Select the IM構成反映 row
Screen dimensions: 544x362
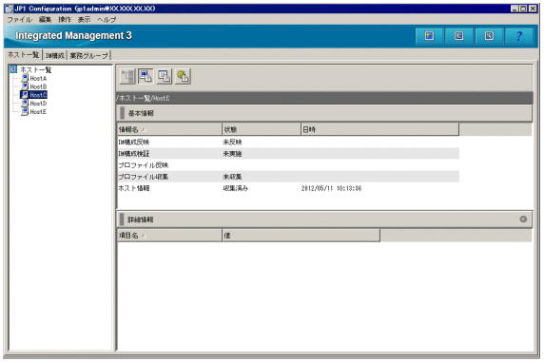pos(288,143)
